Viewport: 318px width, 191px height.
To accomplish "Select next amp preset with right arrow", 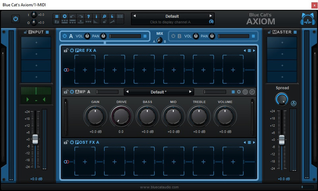I will [x=190, y=92].
